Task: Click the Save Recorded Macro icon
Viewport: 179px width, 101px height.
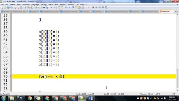Action: [106, 8]
